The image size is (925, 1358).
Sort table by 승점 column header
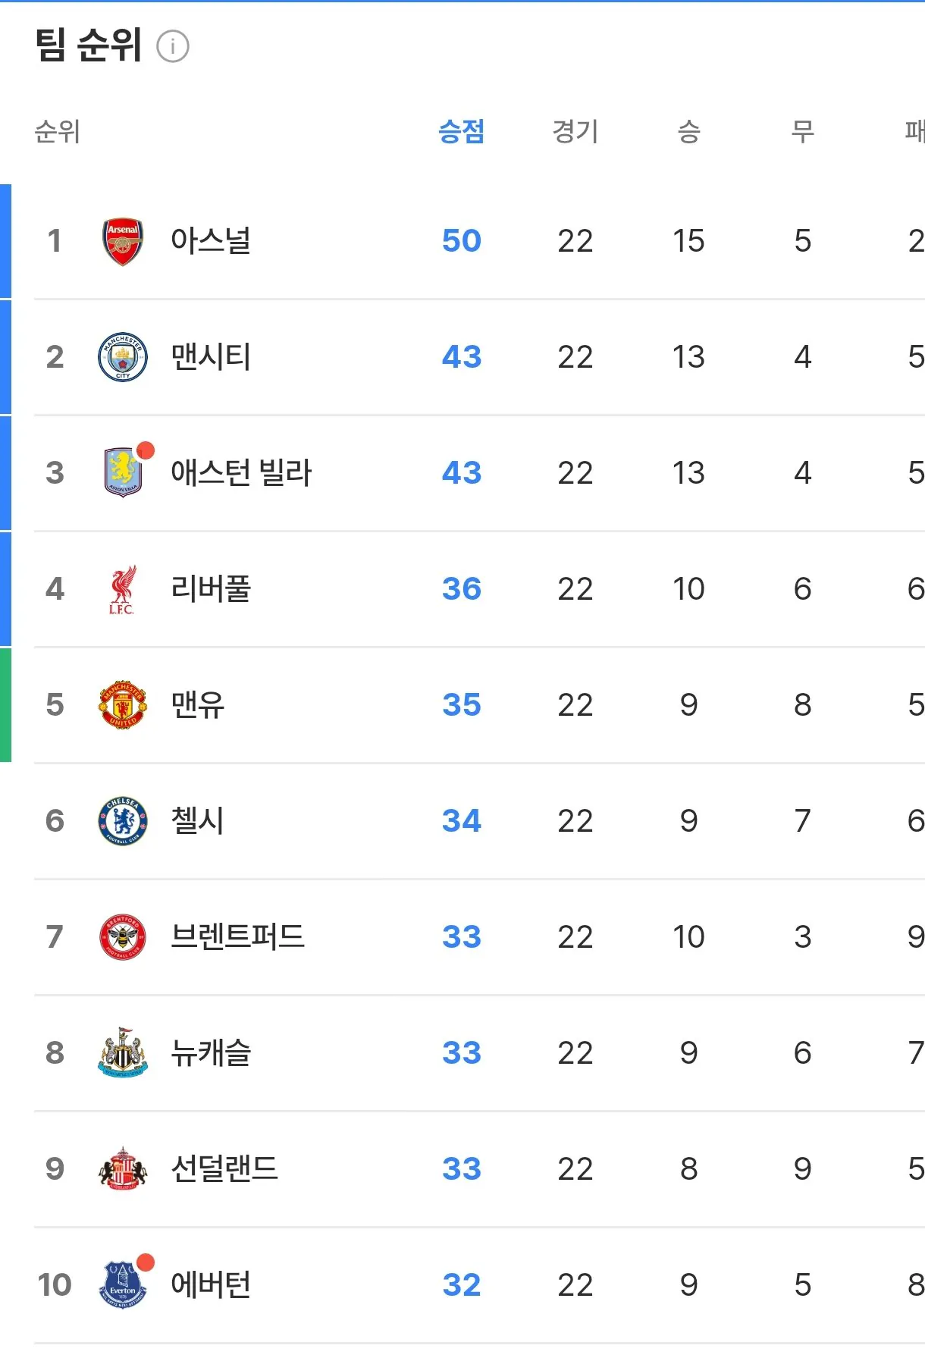coord(461,132)
